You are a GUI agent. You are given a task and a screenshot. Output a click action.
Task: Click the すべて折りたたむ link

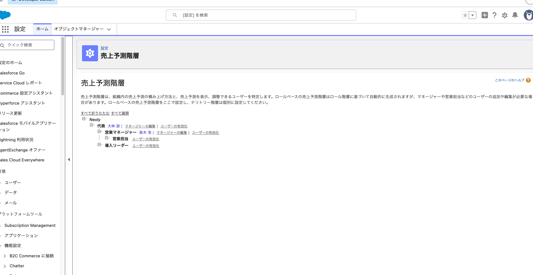(95, 113)
